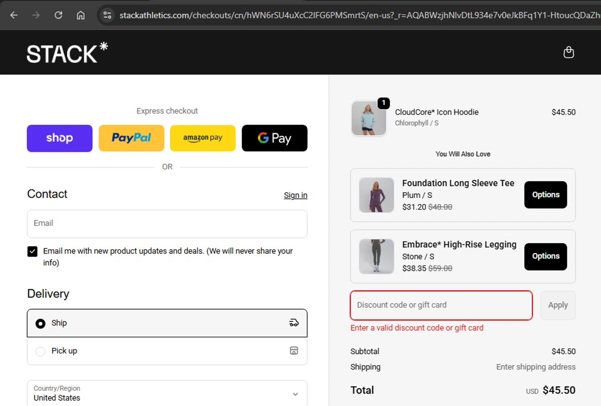Image resolution: width=601 pixels, height=406 pixels.
Task: Click the CloudCore* Icon Hoodie product name
Action: (x=437, y=112)
